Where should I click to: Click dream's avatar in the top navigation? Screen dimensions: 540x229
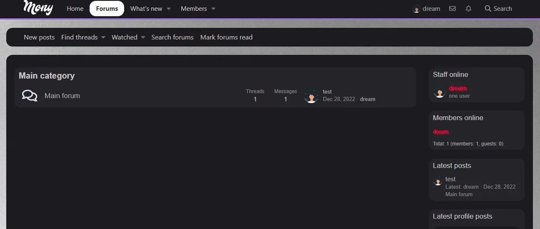(x=416, y=9)
